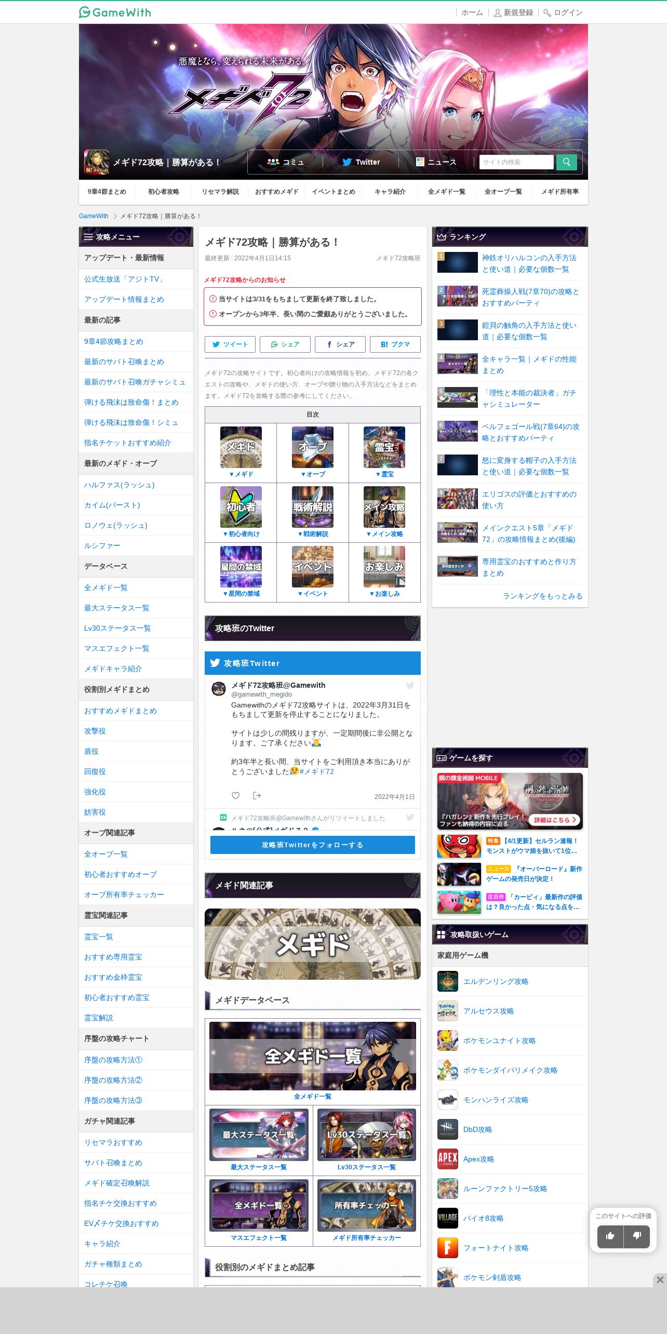This screenshot has width=667, height=1334.
Task: Click the Twitter profile avatar of 攻略班
Action: pyautogui.click(x=219, y=689)
